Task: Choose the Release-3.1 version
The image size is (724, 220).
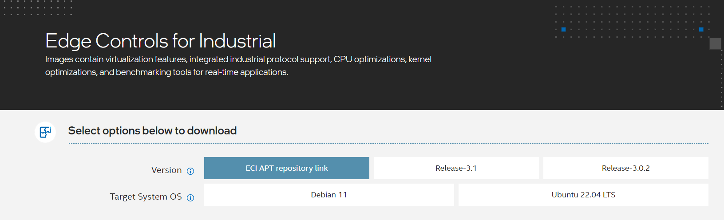Action: [456, 168]
